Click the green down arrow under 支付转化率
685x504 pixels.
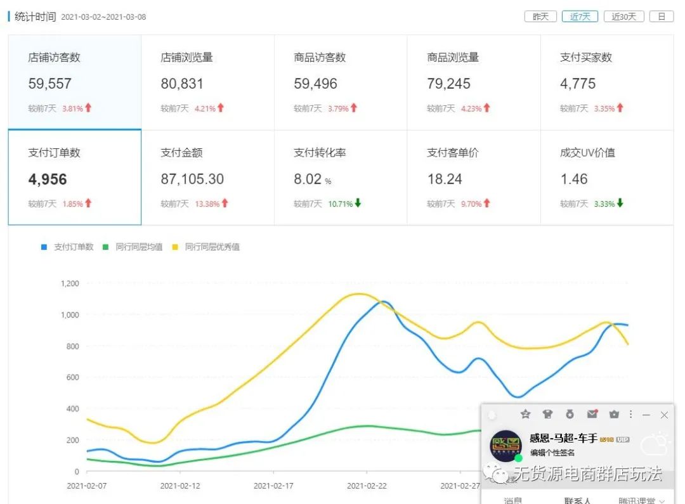click(358, 203)
